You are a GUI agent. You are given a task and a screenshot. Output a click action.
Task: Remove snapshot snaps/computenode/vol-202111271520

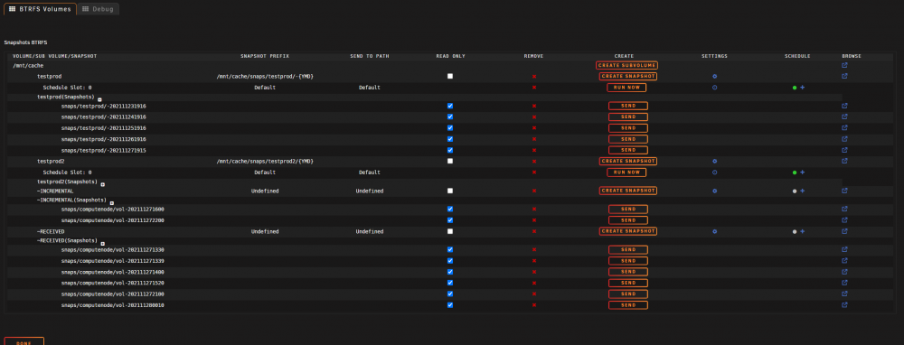click(534, 283)
